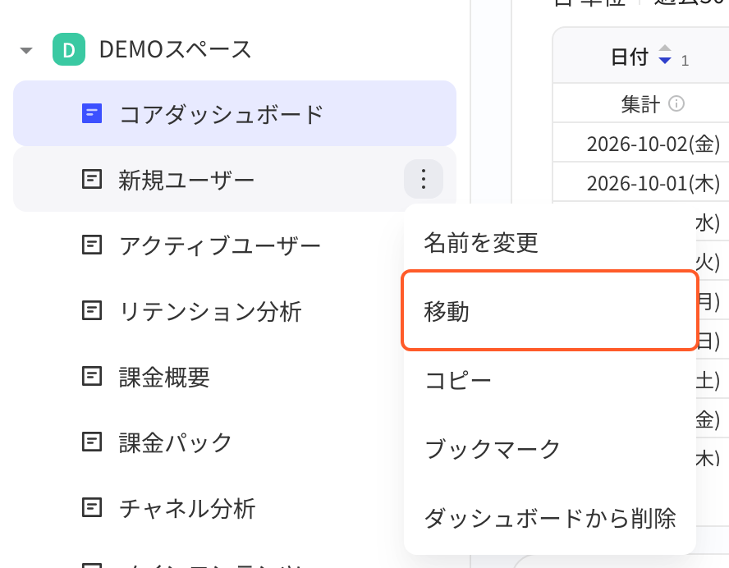Open the DEMOスペース space title
This screenshot has width=729, height=568.
pos(176,49)
